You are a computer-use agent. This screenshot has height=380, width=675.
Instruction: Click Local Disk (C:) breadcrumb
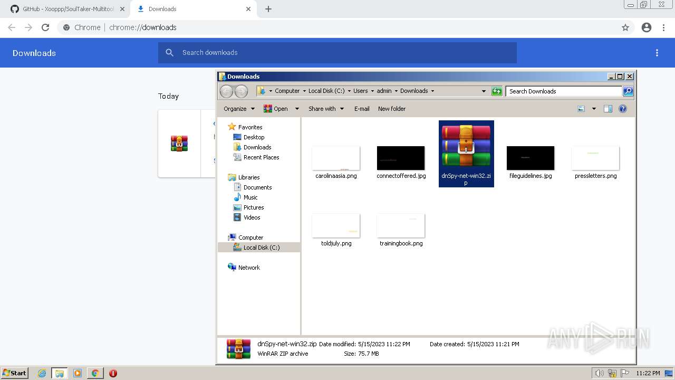[x=326, y=91]
